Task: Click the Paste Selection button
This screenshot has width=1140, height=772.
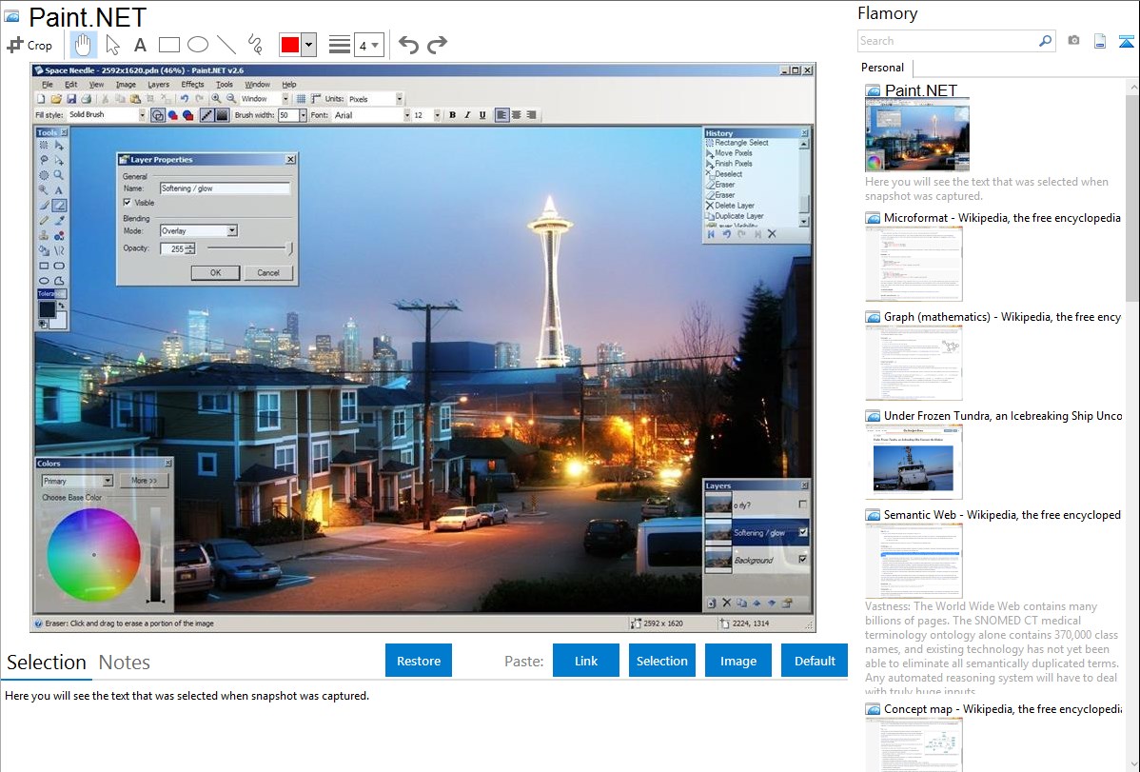Action: [x=661, y=661]
